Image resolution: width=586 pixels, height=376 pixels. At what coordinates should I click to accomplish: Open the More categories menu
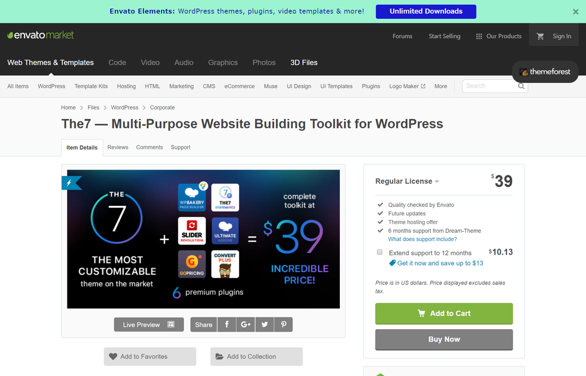441,86
